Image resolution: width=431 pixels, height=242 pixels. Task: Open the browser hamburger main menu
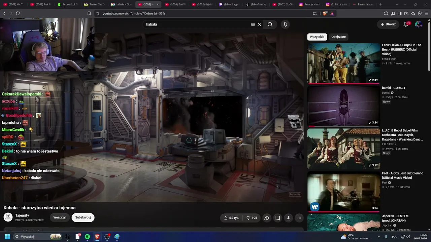426,13
